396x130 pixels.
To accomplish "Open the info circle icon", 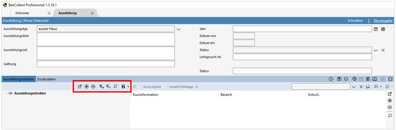I will coord(331,79).
